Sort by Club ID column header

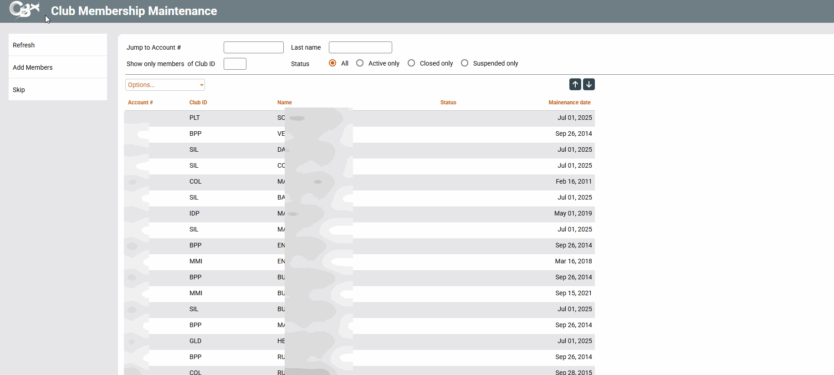tap(198, 103)
